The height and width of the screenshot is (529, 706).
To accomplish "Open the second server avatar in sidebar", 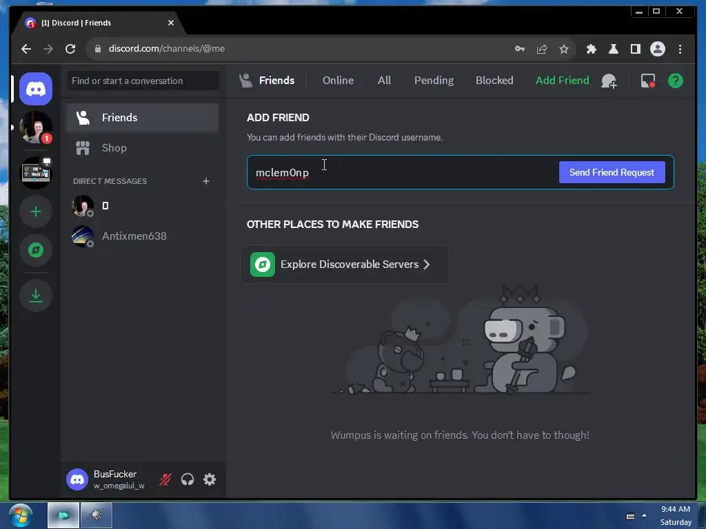I will tap(36, 172).
